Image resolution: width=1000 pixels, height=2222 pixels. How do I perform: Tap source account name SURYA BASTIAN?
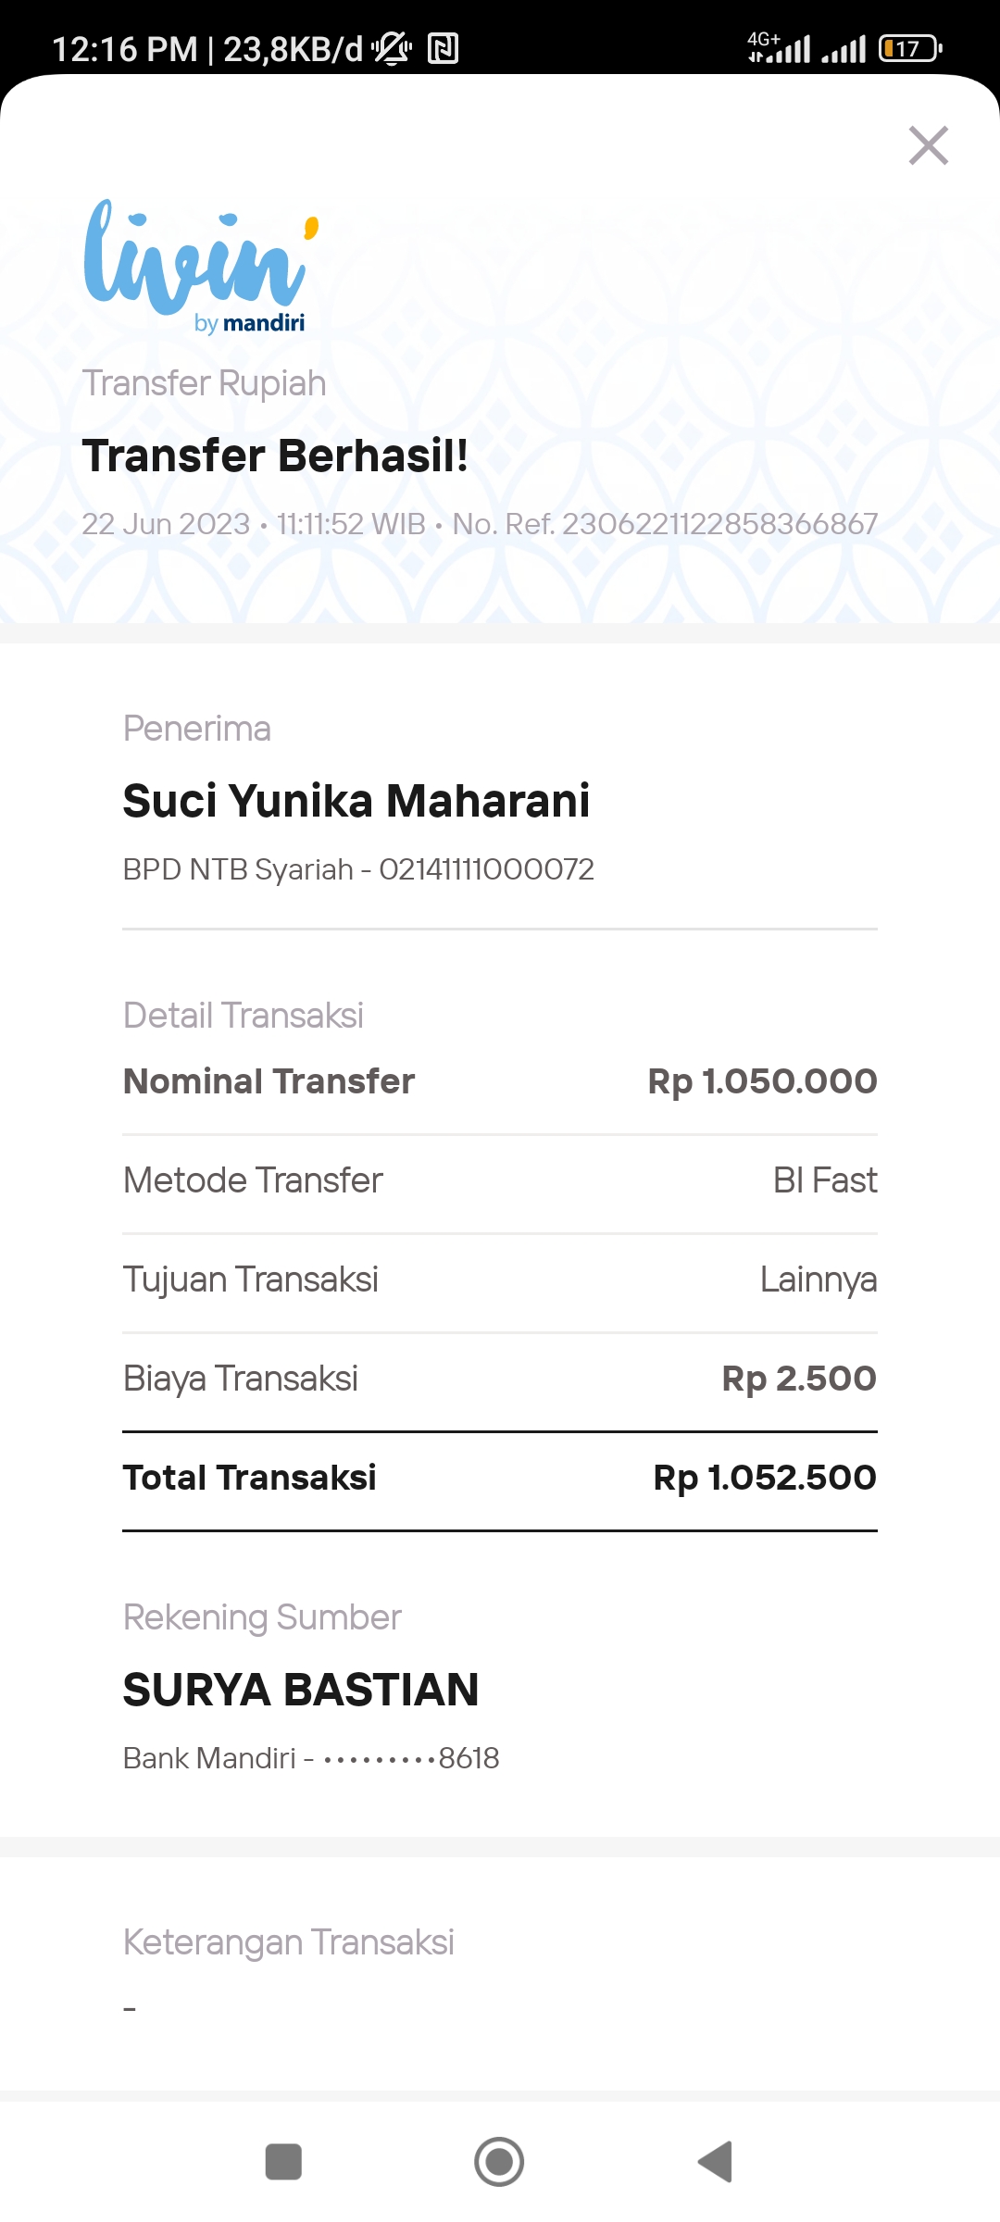(301, 1690)
